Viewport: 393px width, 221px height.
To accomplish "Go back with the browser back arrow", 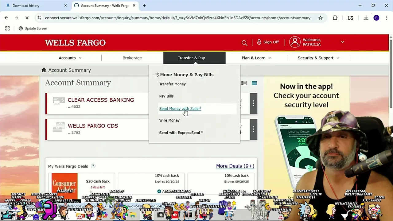I will (x=6, y=18).
